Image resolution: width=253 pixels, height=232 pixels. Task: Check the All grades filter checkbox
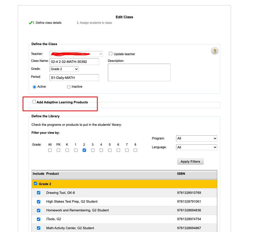(x=50, y=150)
